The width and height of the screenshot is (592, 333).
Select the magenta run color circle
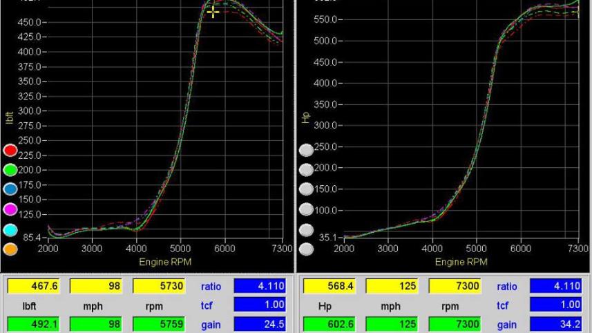click(10, 209)
